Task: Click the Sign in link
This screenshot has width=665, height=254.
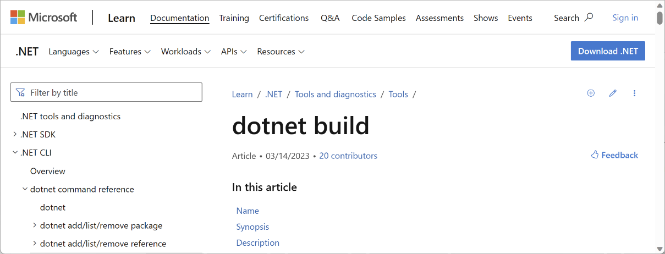Action: (x=625, y=18)
